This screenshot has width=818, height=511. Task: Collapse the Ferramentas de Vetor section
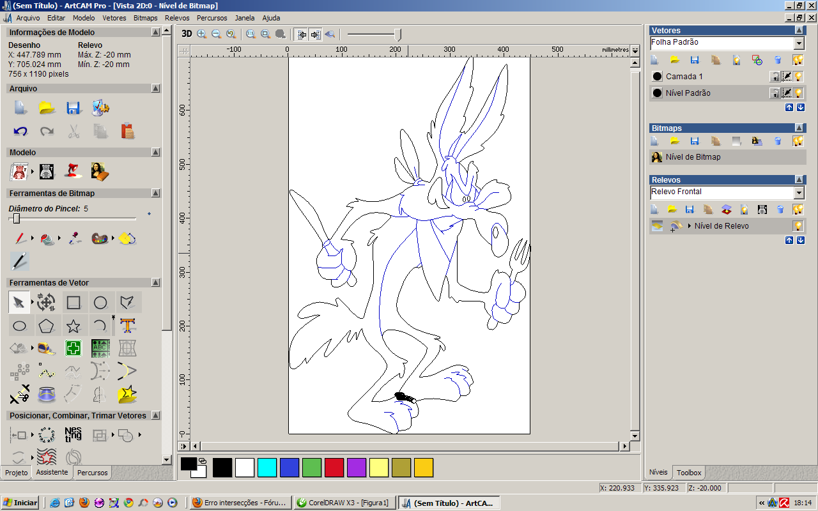(155, 282)
